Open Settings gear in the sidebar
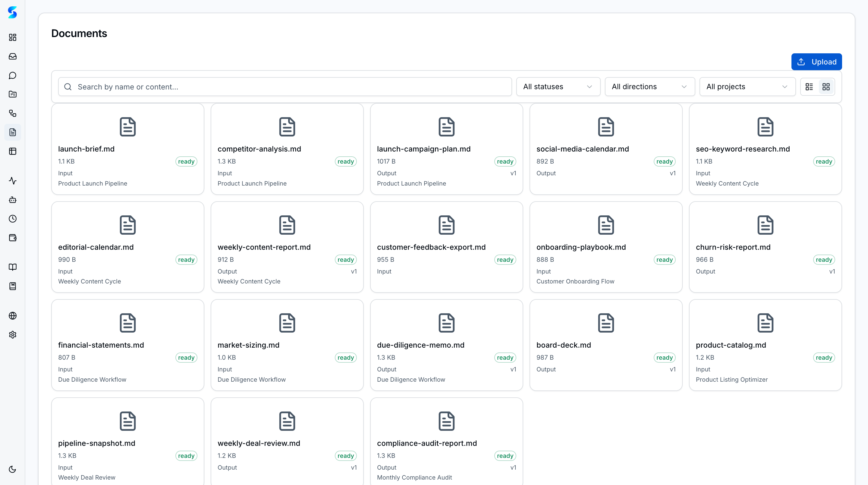Screen dimensions: 868x485 (x=12, y=334)
